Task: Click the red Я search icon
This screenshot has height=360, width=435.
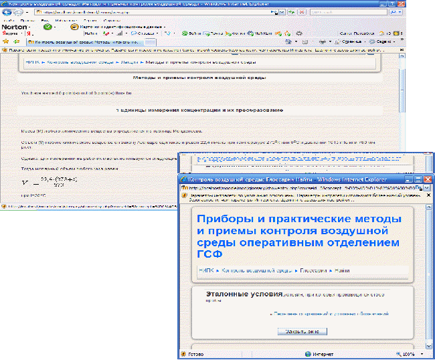Action: (29, 33)
